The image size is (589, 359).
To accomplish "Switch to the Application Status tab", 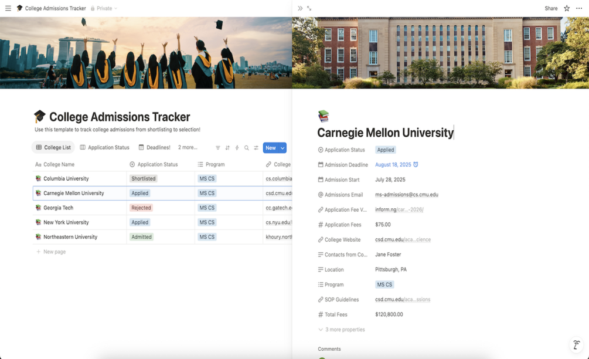I will 104,147.
